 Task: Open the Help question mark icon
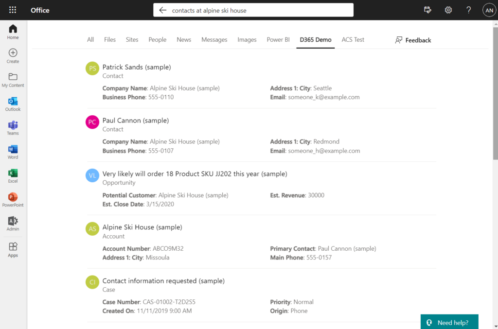coord(468,10)
